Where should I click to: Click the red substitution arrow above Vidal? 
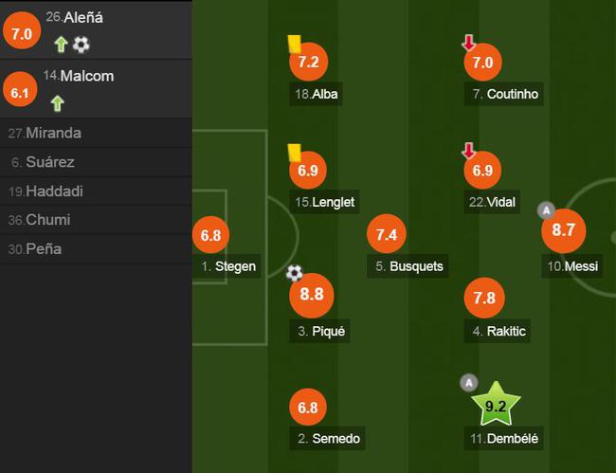(469, 151)
